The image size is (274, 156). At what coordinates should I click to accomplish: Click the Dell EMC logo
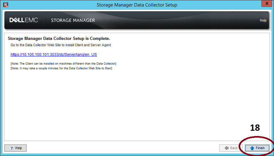23,20
